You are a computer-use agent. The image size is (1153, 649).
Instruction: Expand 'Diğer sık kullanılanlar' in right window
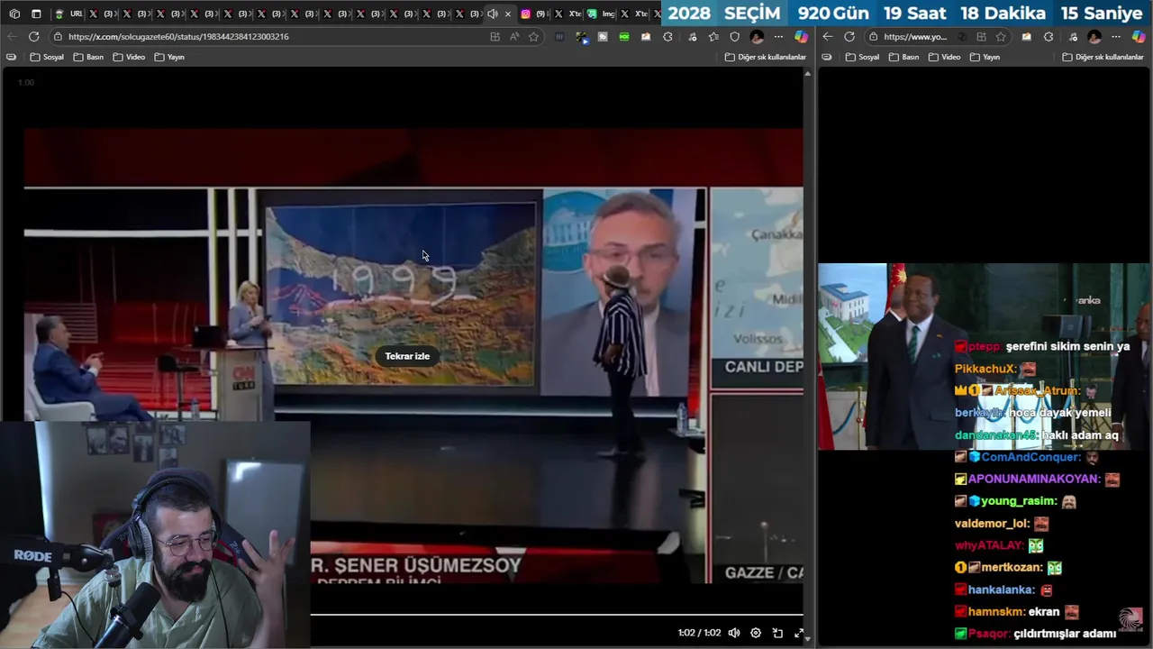(x=1103, y=57)
